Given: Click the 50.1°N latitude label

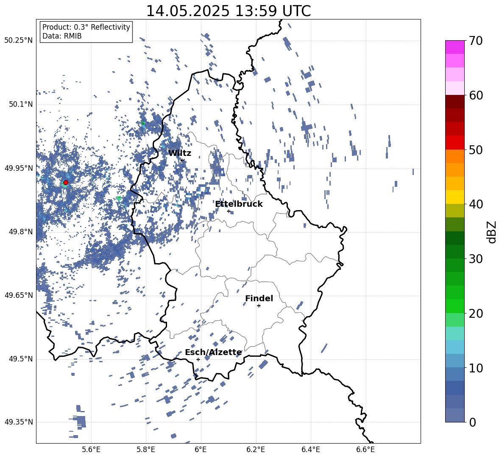Looking at the screenshot, I should [x=21, y=104].
